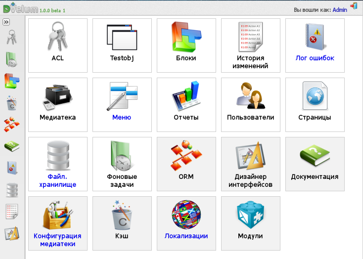
Task: Open error log from the sidebar notebook icon
Action: coord(11,168)
